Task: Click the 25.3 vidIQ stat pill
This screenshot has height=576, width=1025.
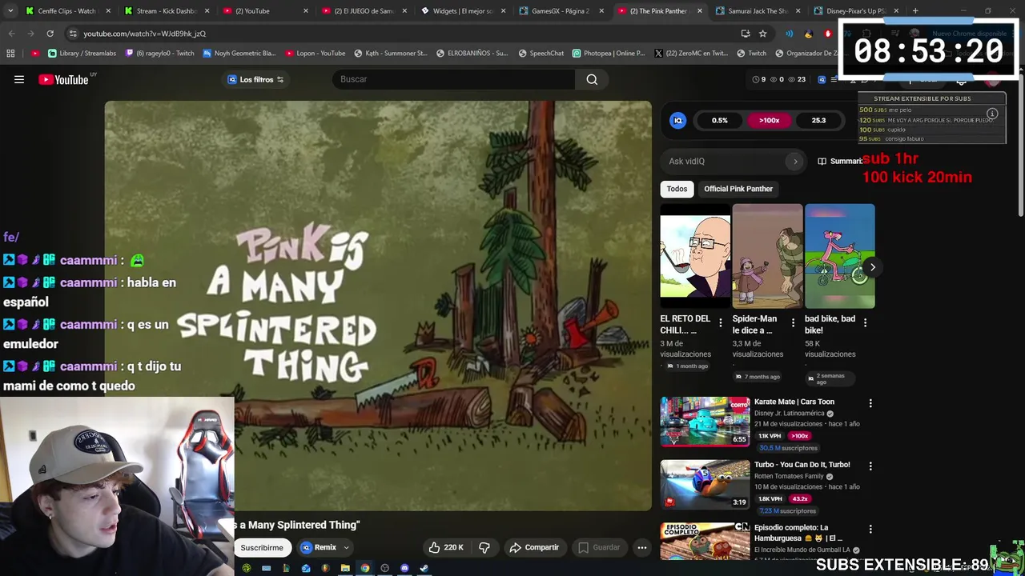Action: (818, 120)
